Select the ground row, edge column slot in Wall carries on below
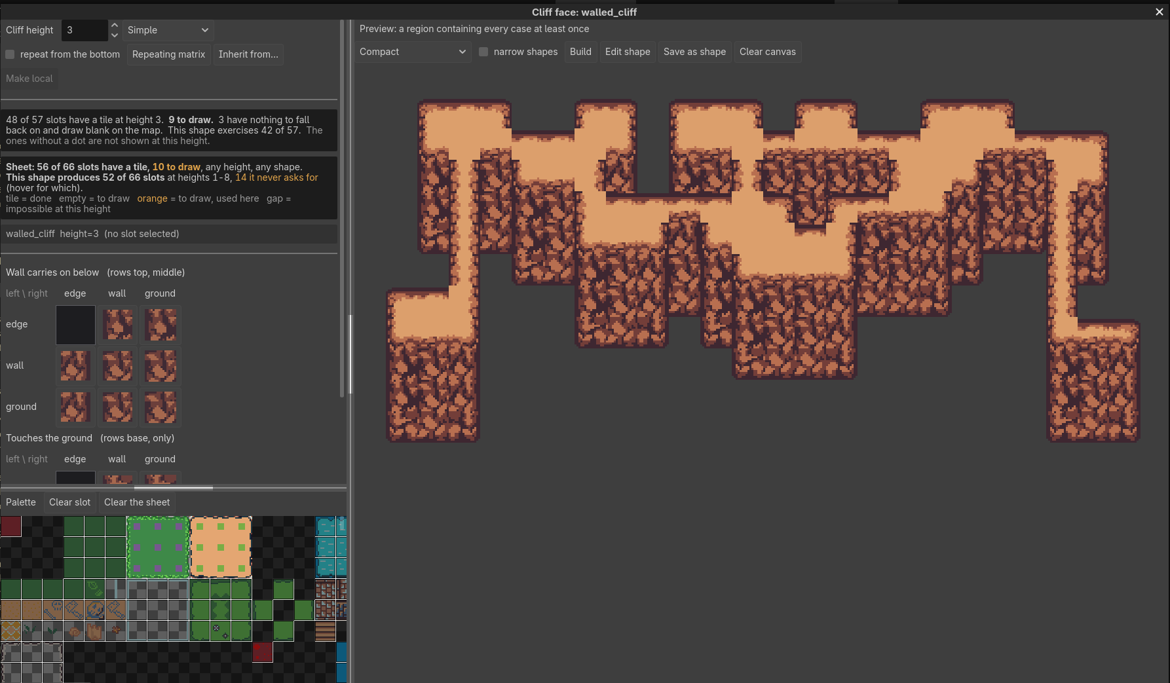 pos(75,407)
